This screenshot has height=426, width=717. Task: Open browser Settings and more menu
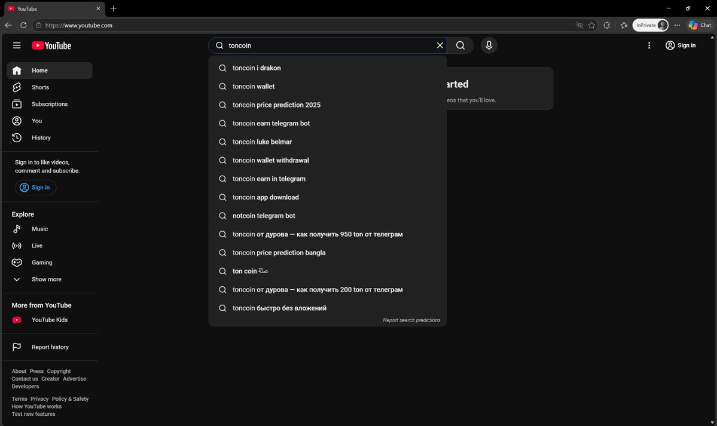(677, 25)
